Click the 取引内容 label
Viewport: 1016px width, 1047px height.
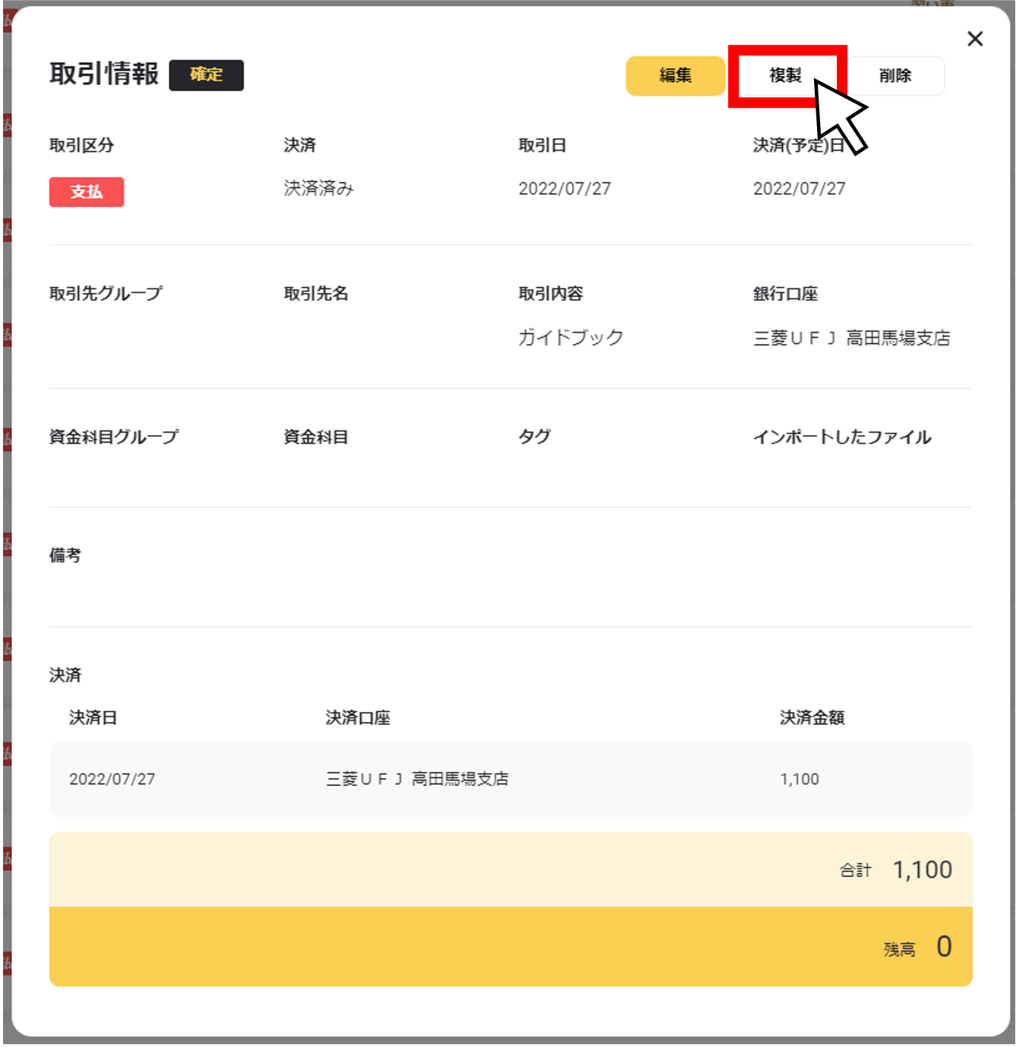551,293
